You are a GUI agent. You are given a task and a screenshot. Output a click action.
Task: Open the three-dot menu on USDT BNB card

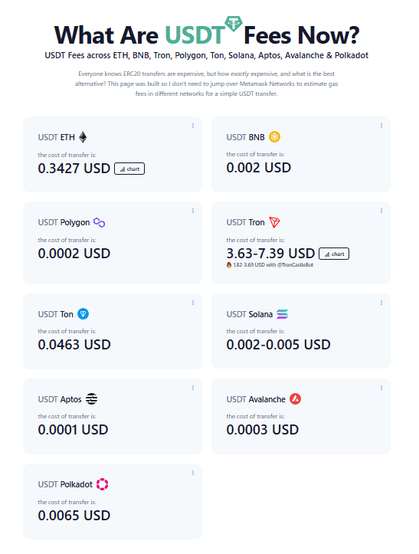381,126
